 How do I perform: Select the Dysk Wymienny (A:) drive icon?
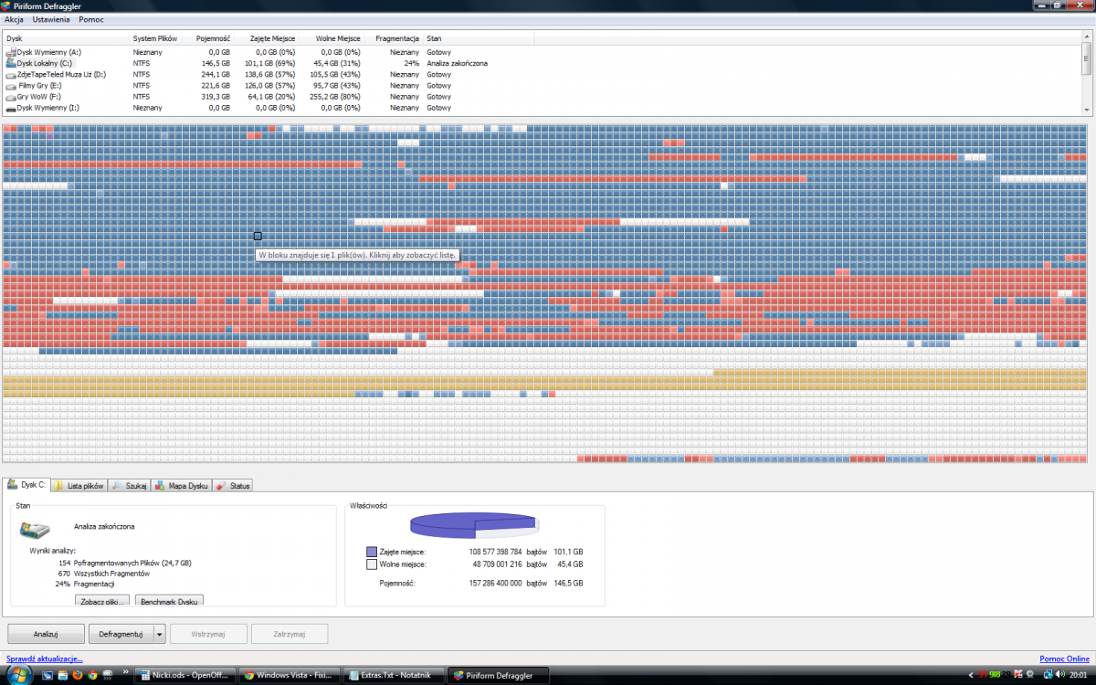pyautogui.click(x=11, y=52)
